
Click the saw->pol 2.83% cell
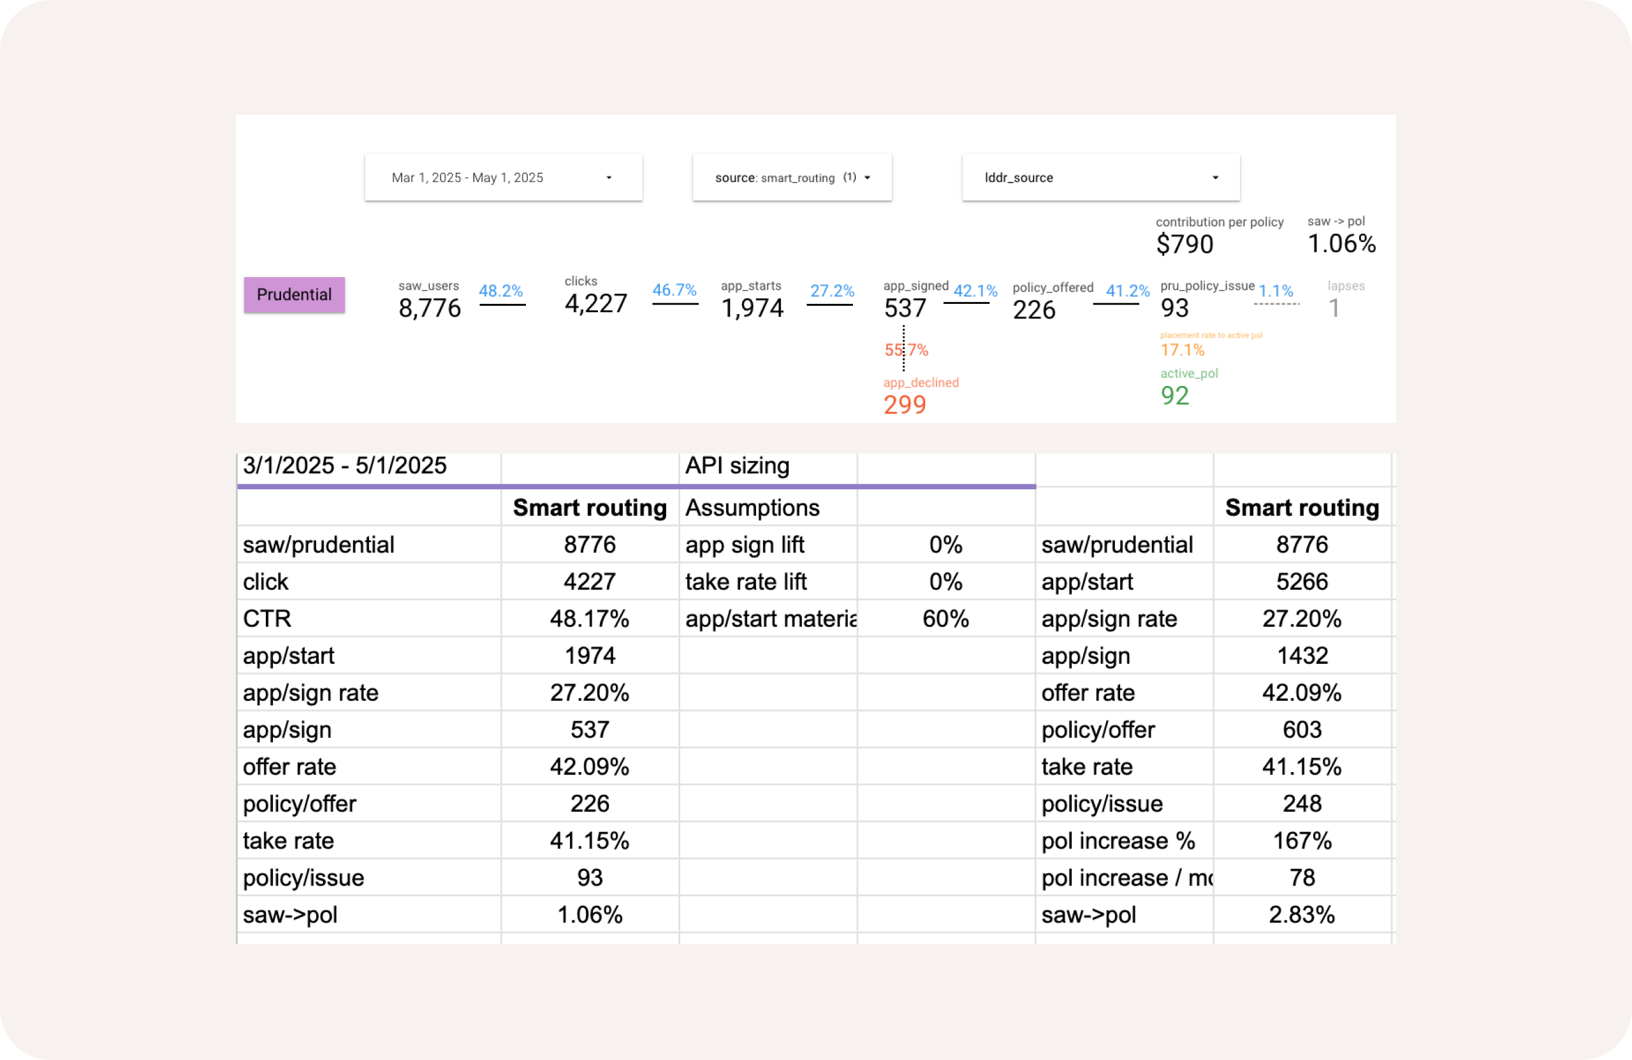click(x=1300, y=915)
